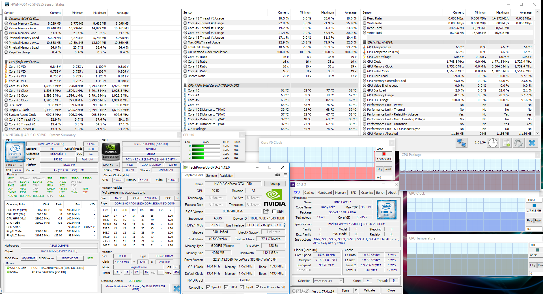543x294 pixels.
Task: Click the BIOS share/export arrow icon in GPU-Z
Action: (x=266, y=211)
